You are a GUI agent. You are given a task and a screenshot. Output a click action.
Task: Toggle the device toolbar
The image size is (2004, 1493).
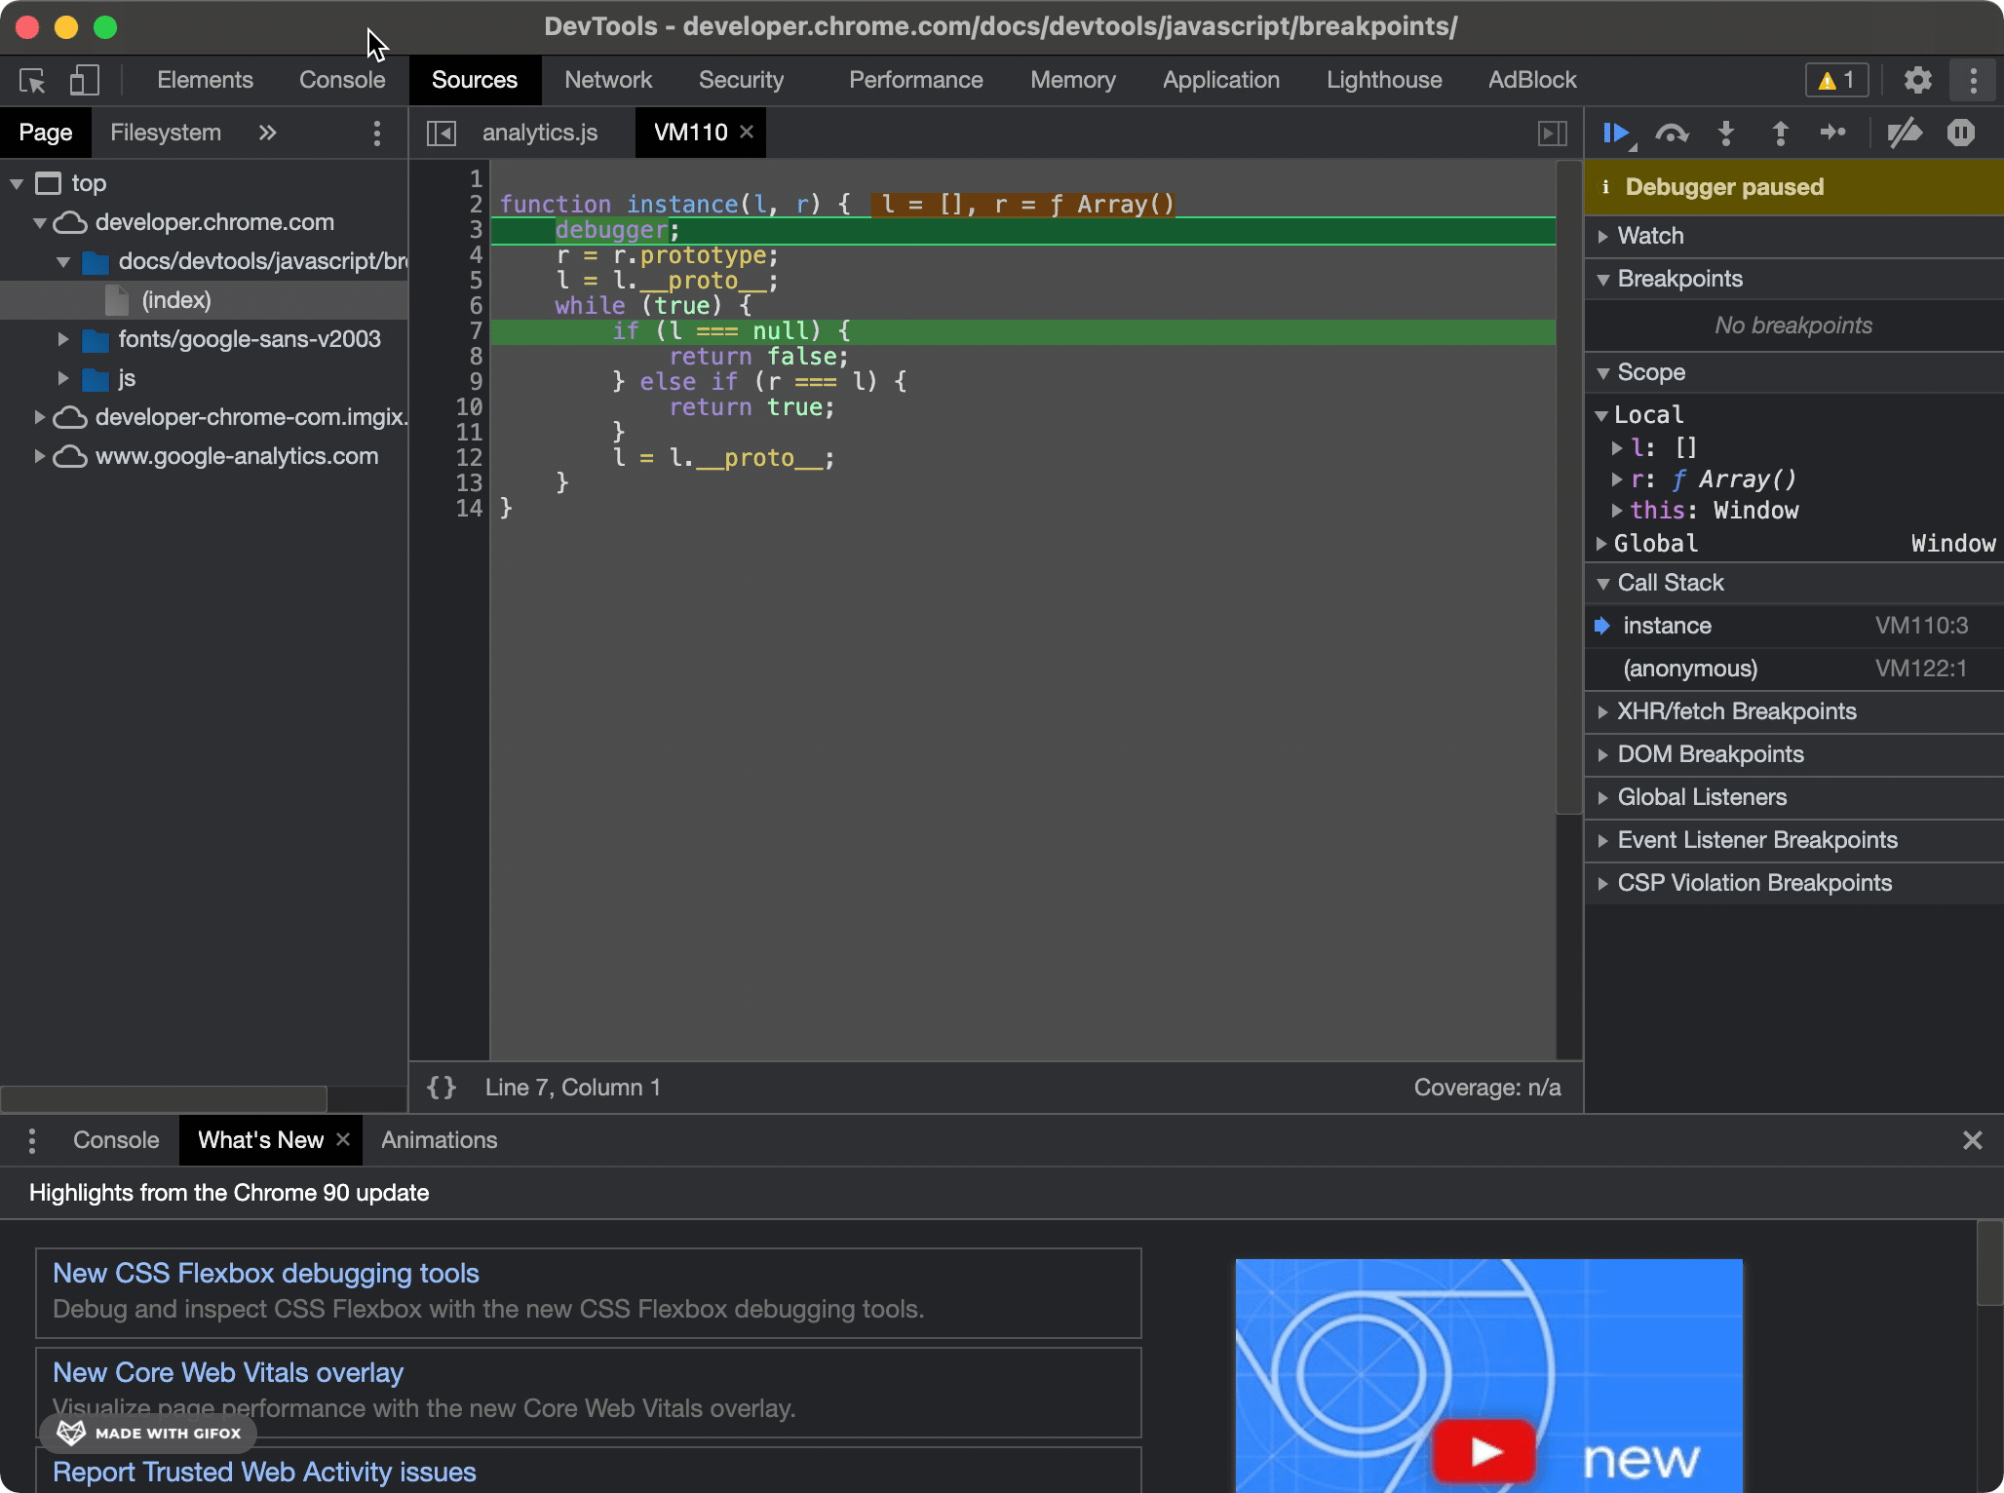click(84, 80)
